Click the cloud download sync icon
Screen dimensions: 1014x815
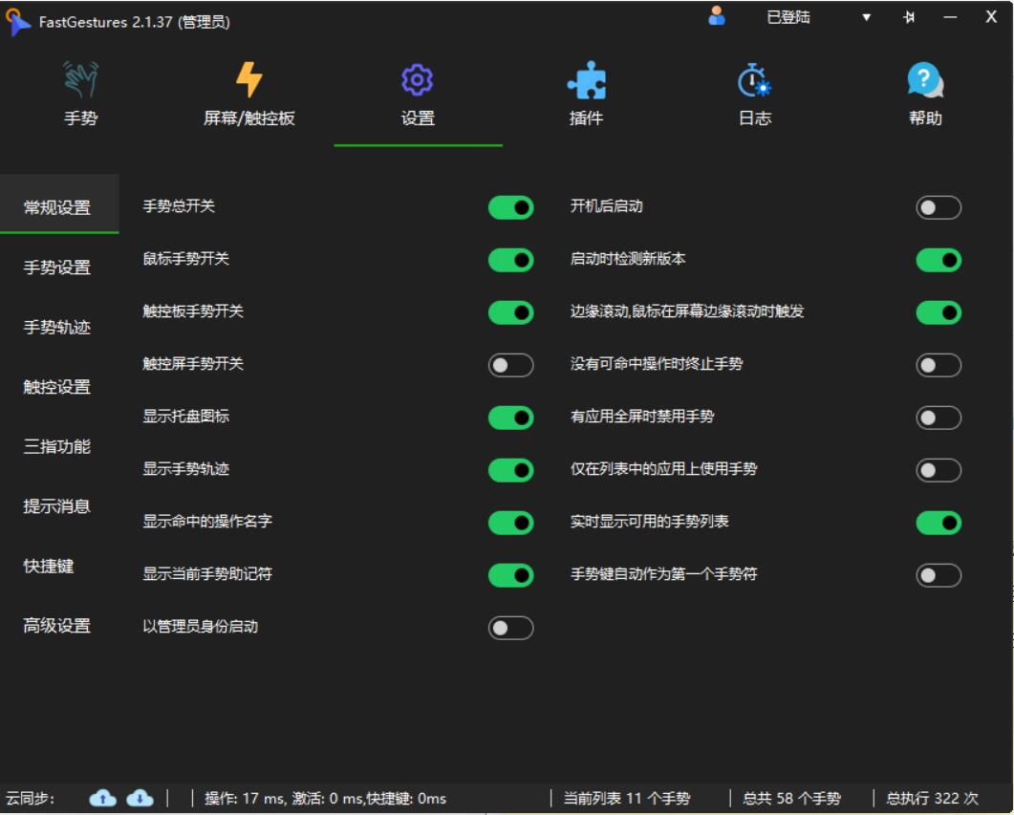(140, 798)
